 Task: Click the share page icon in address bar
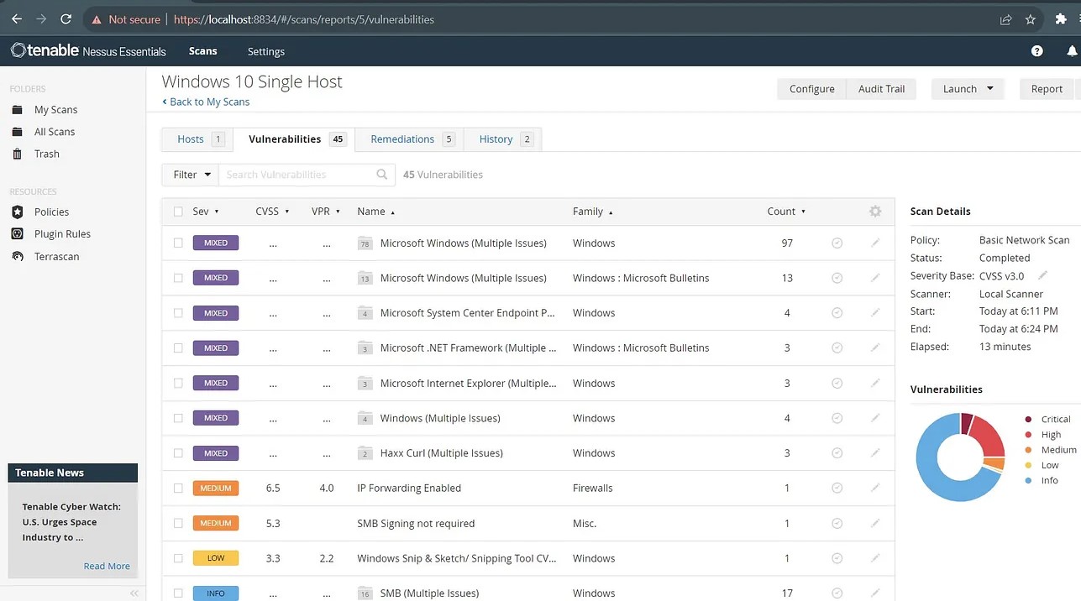[x=1006, y=19]
